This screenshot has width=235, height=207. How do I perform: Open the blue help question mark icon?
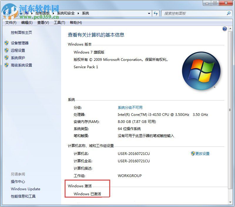point(224,29)
